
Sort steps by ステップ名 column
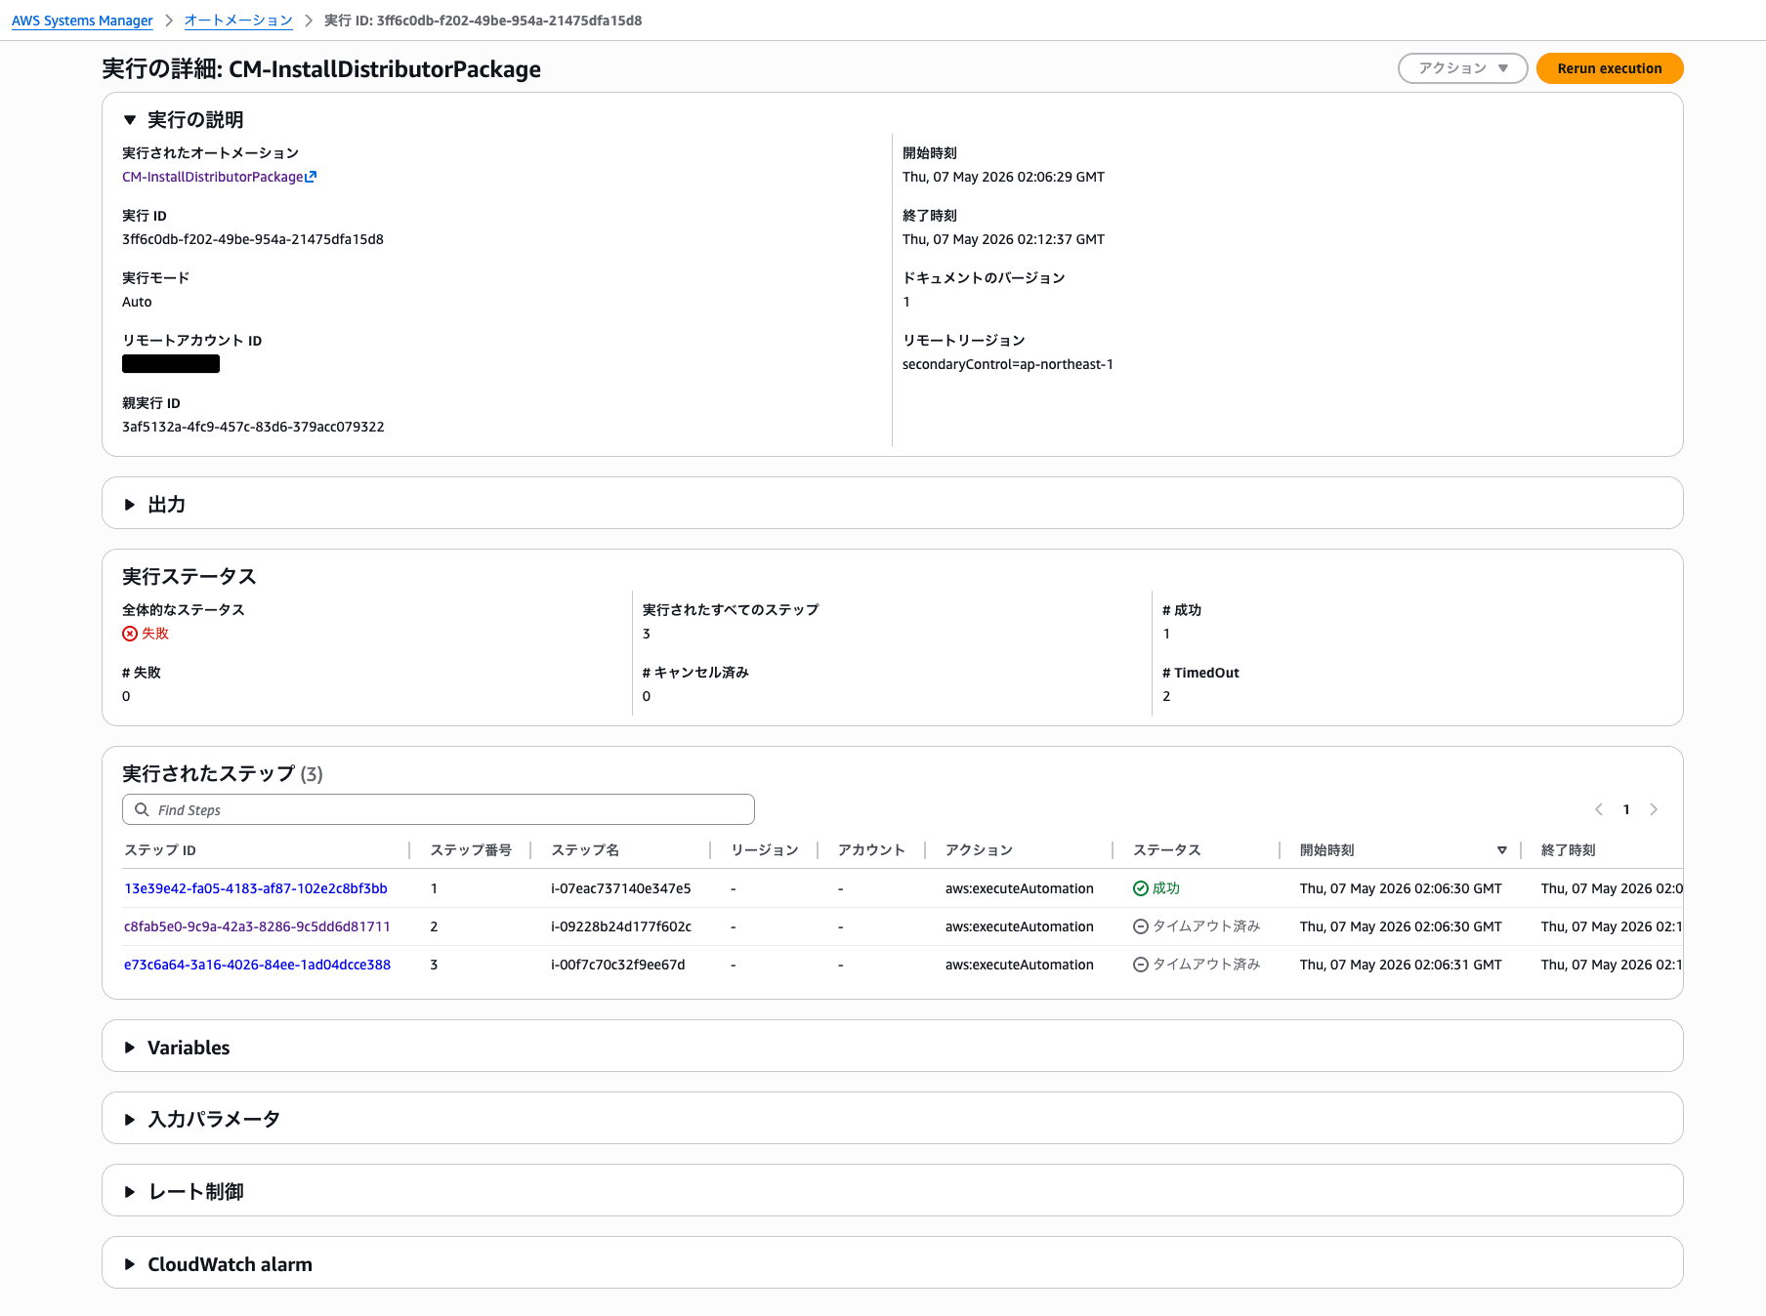coord(585,850)
